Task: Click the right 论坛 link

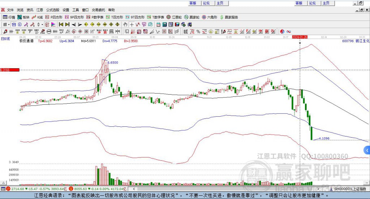Action: (x=312, y=3)
